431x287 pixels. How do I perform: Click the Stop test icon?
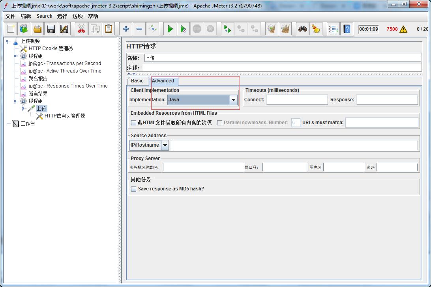tap(197, 28)
